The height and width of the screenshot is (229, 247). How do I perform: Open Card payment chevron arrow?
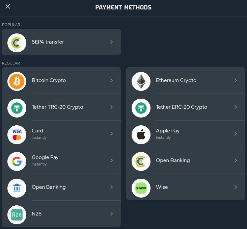[x=112, y=134]
